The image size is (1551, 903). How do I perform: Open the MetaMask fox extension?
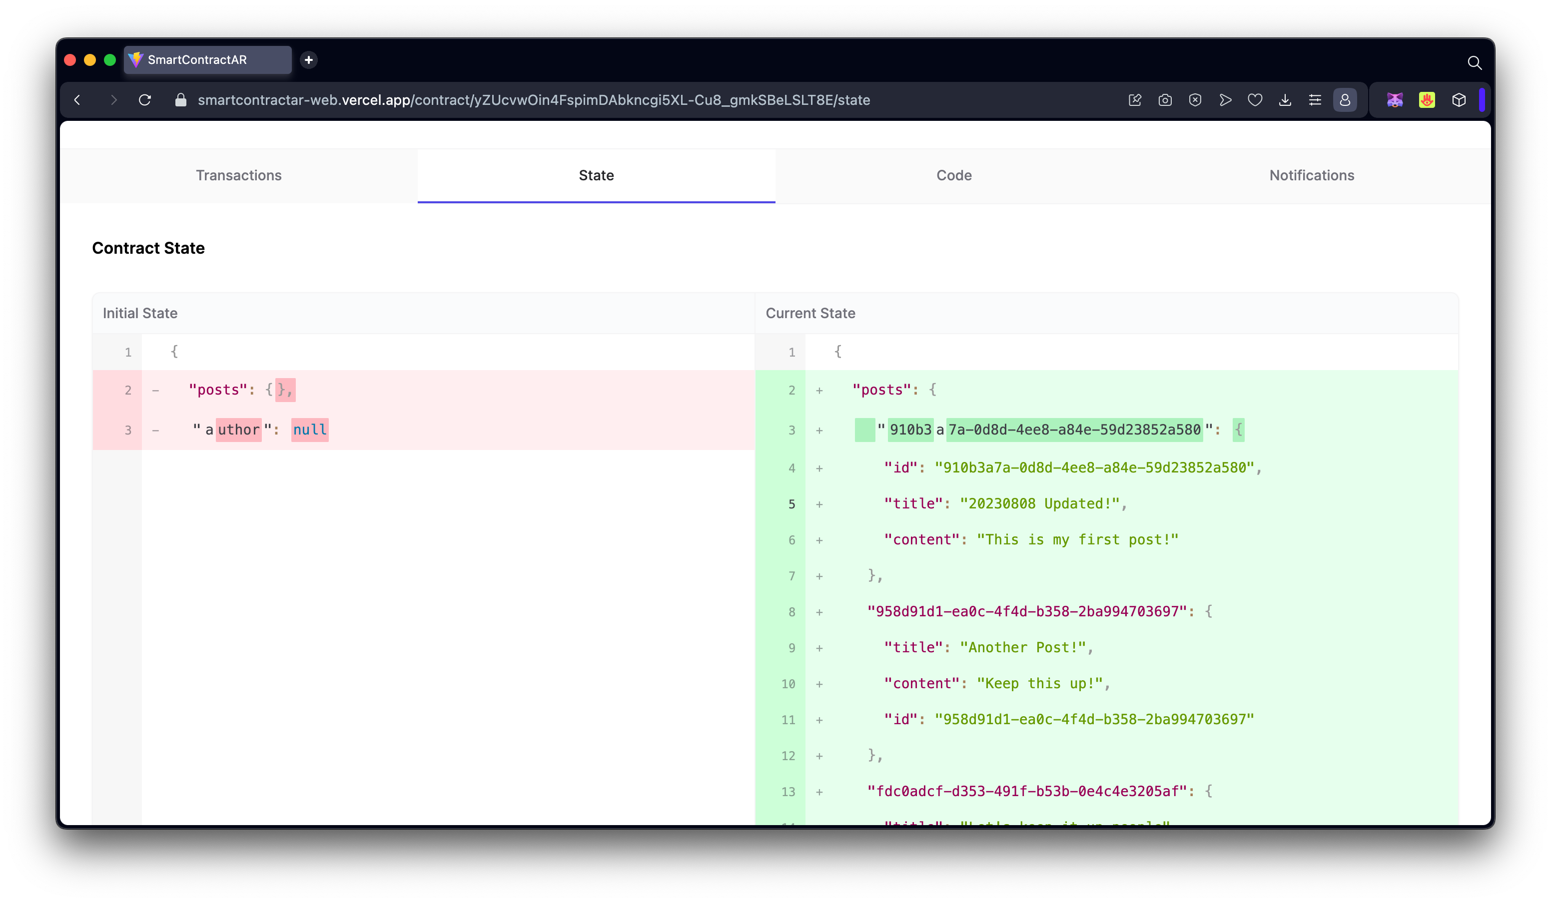click(1395, 100)
